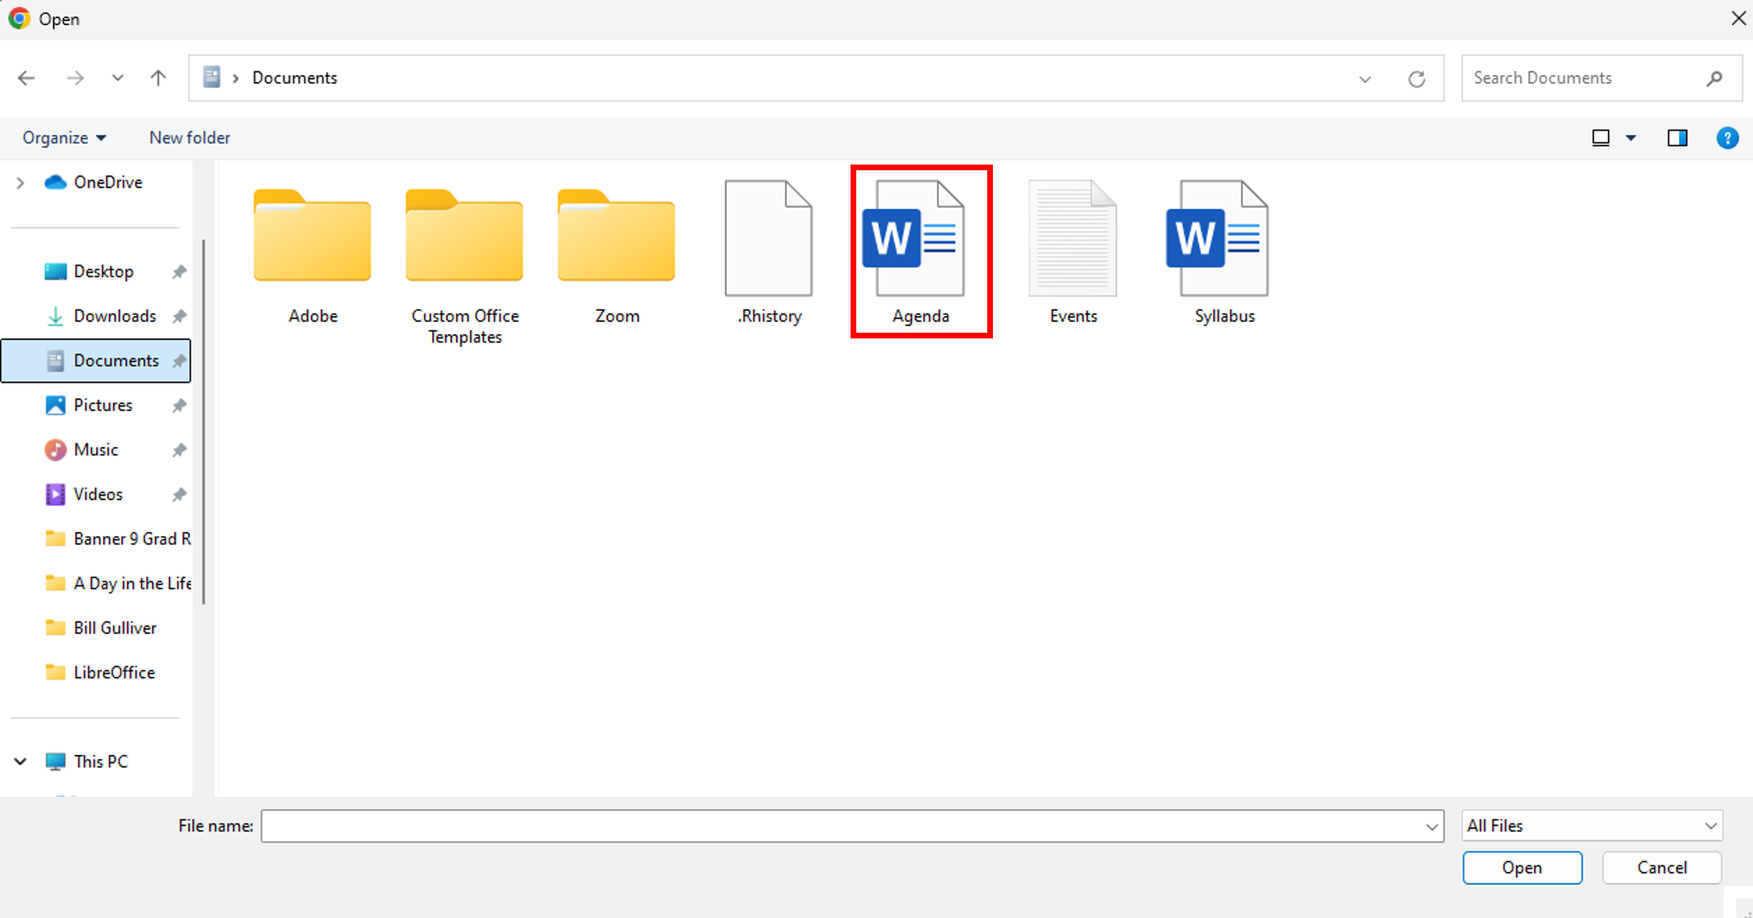Image resolution: width=1753 pixels, height=918 pixels.
Task: Select Documents in the sidebar
Action: pyautogui.click(x=116, y=360)
